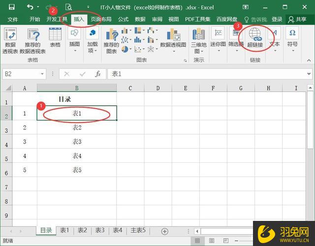Switch to the Formulas (公式) tab
This screenshot has height=246, width=315.
(x=123, y=19)
